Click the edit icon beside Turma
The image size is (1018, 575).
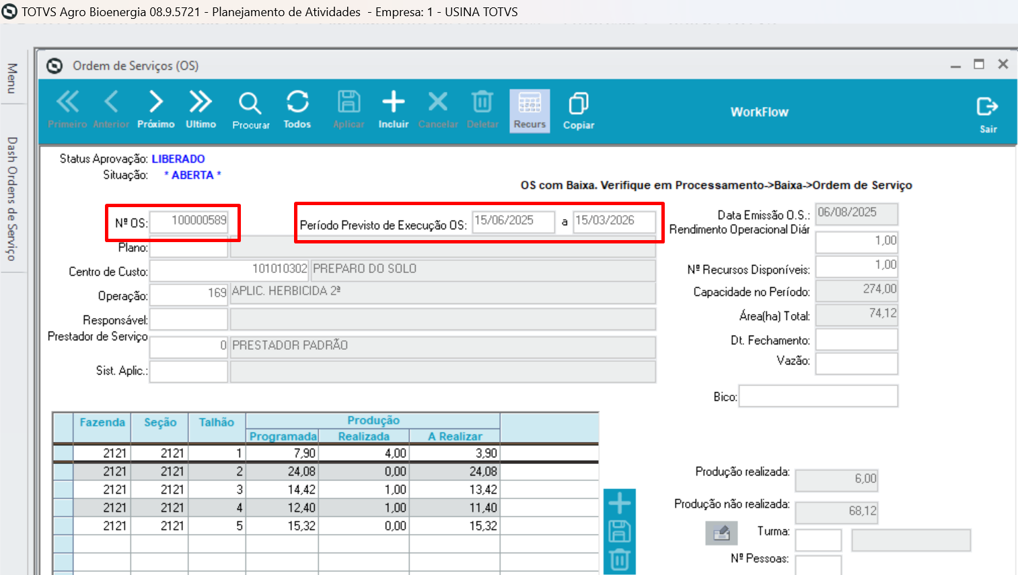tap(721, 533)
